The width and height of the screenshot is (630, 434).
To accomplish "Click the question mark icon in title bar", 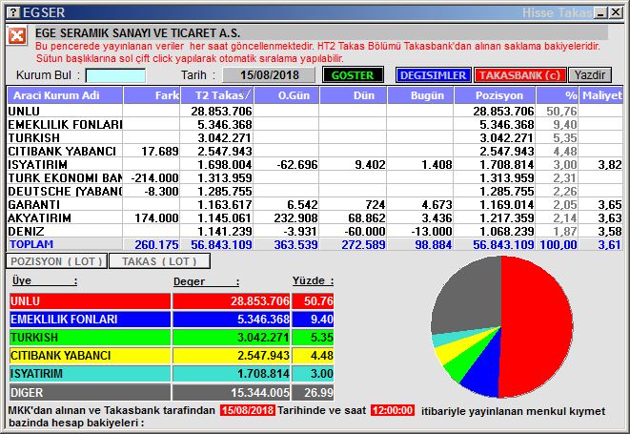I will [13, 12].
